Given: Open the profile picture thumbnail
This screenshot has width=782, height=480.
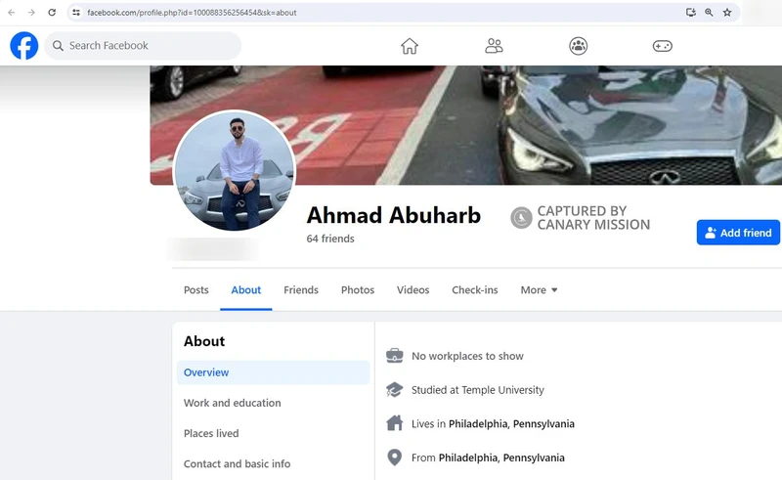Looking at the screenshot, I should tap(235, 171).
